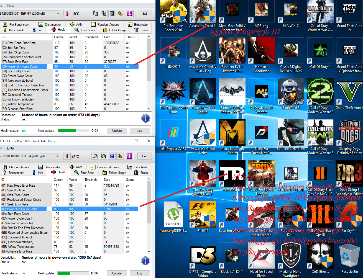Click the save floppy icon in lower HD Tune toolbar
Image resolution: width=363 pixels, height=278 pixels.
point(112,156)
